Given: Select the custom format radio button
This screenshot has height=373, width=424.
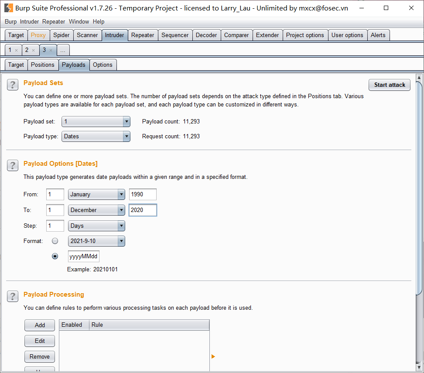Looking at the screenshot, I should [x=55, y=256].
